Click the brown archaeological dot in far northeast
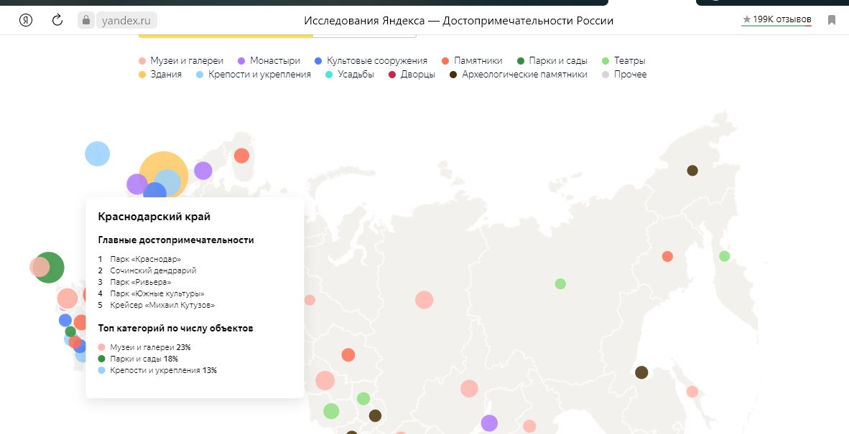 [692, 171]
